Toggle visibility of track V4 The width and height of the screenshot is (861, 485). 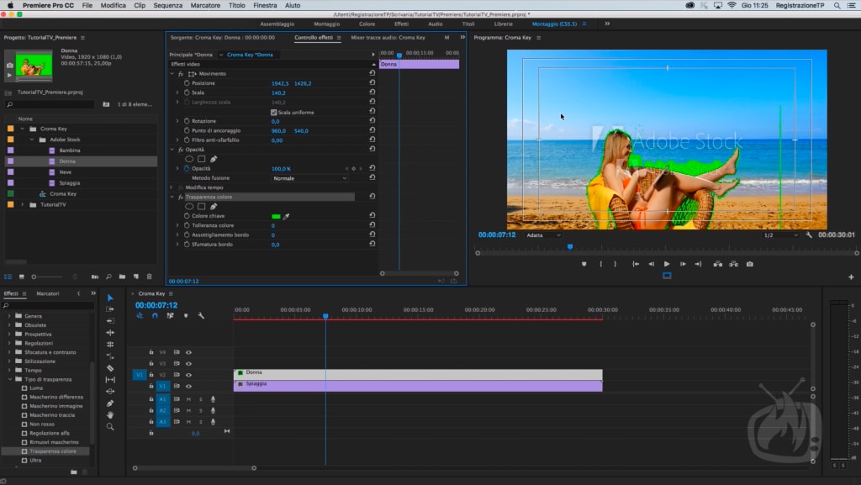[x=188, y=352]
